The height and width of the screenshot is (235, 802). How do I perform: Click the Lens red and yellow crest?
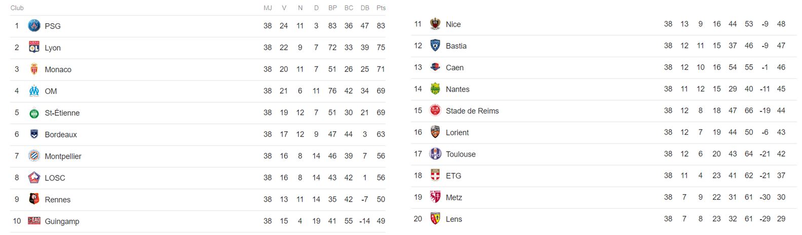[x=435, y=219]
